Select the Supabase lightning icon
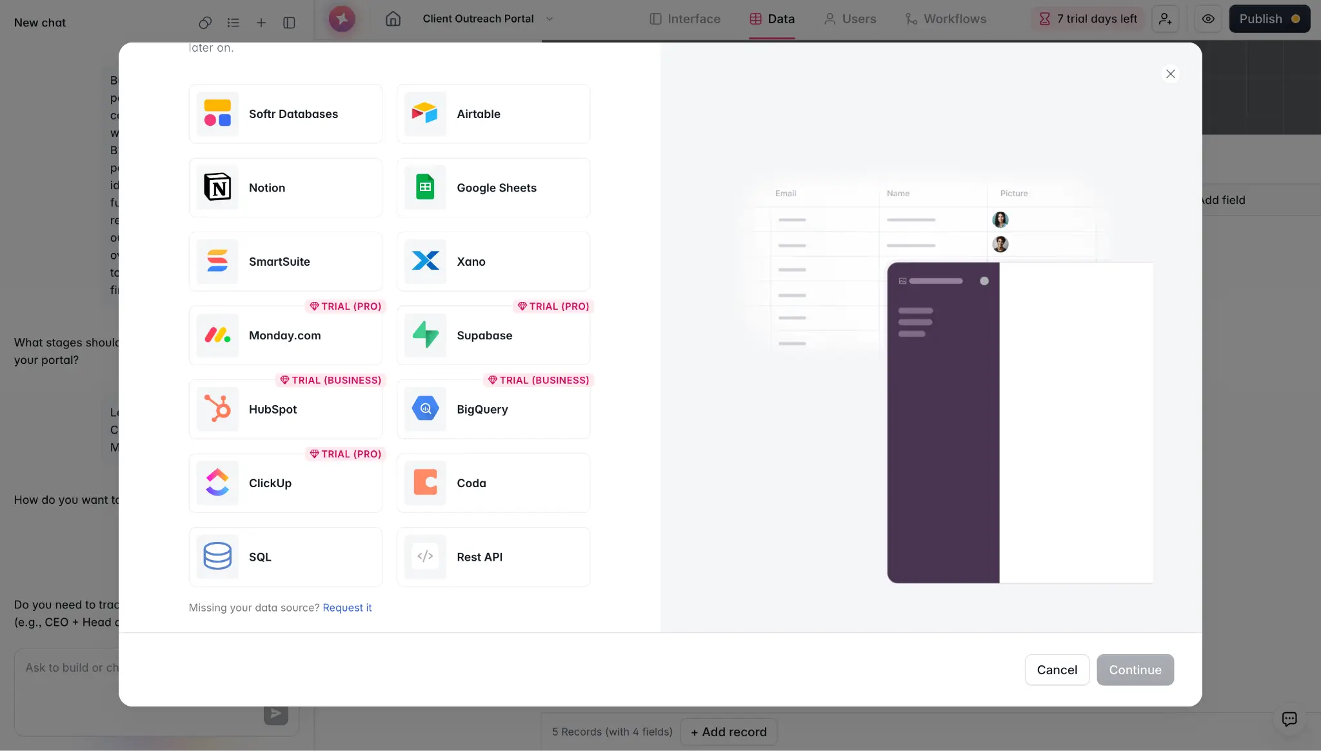This screenshot has height=751, width=1321. (x=425, y=335)
